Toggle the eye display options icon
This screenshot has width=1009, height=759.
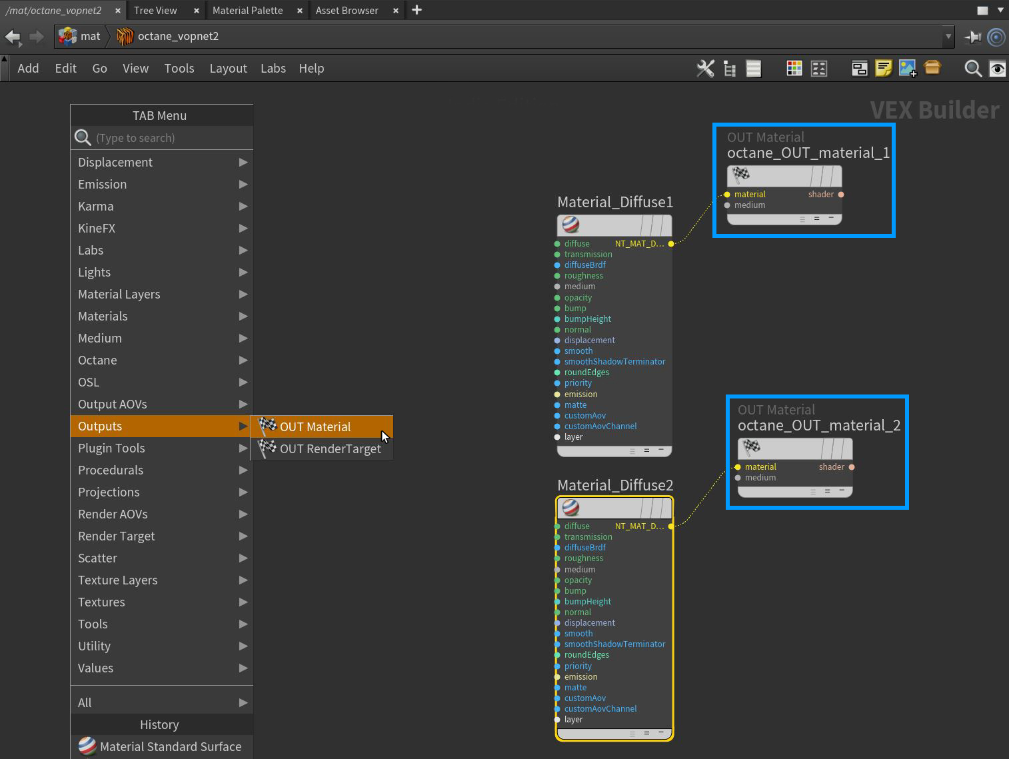997,69
